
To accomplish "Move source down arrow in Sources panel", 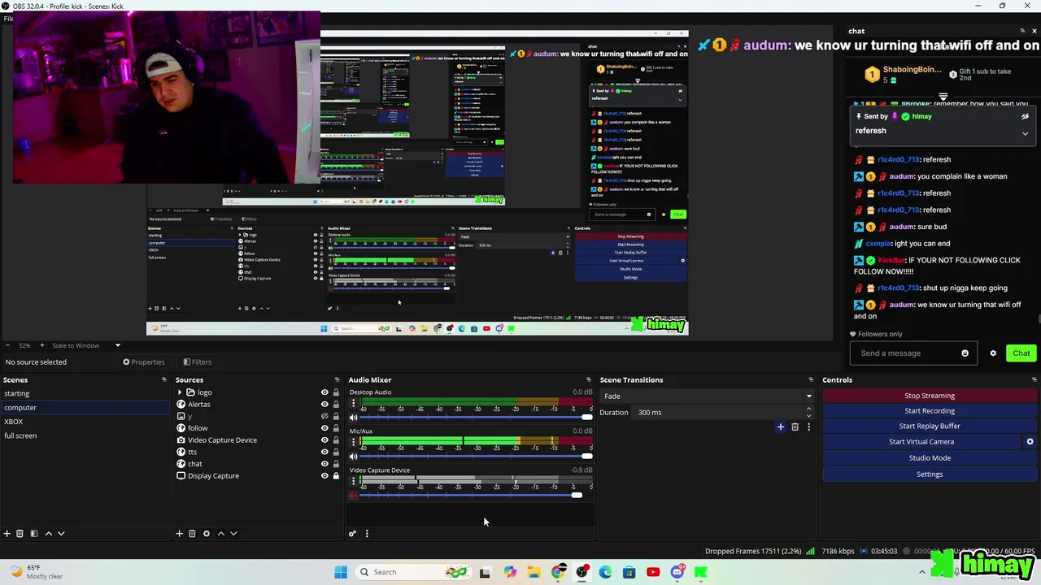I will [233, 534].
